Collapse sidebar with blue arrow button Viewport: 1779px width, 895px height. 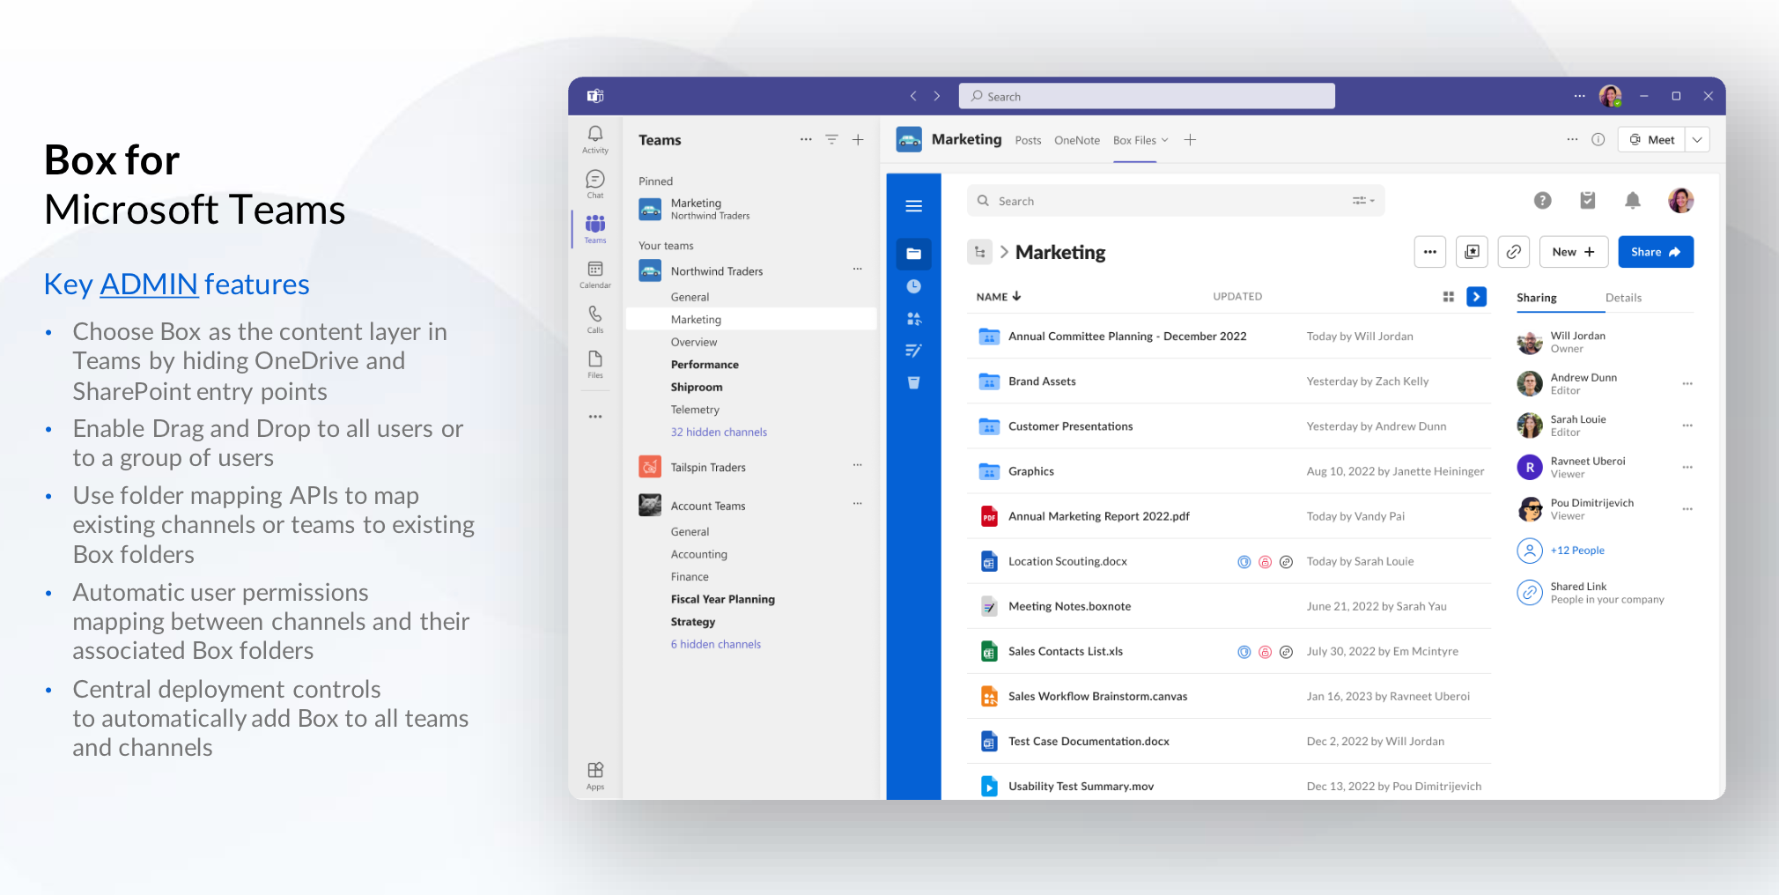pyautogui.click(x=1477, y=297)
